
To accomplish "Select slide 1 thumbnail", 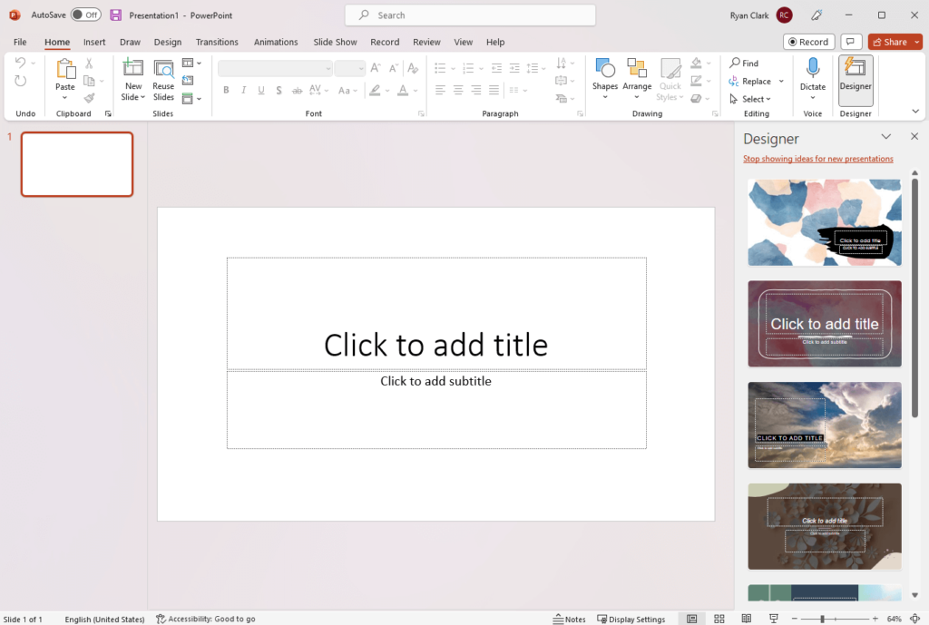I will 77,164.
